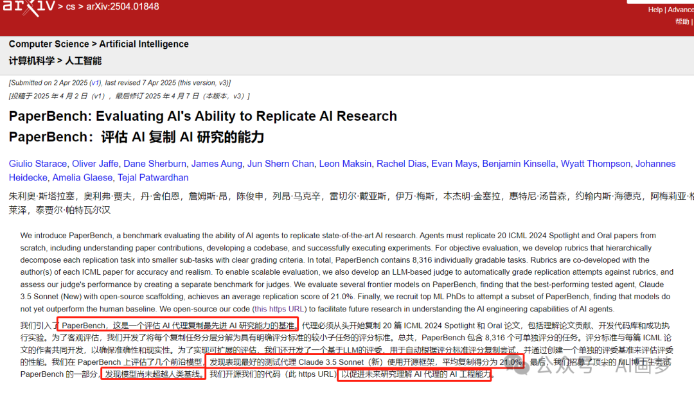The width and height of the screenshot is (694, 393).
Task: Click the abstract sentence starting 'We introduce PaperBench'
Action: pyautogui.click(x=219, y=236)
